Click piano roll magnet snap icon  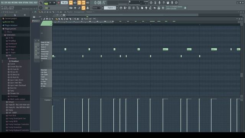click(x=47, y=19)
